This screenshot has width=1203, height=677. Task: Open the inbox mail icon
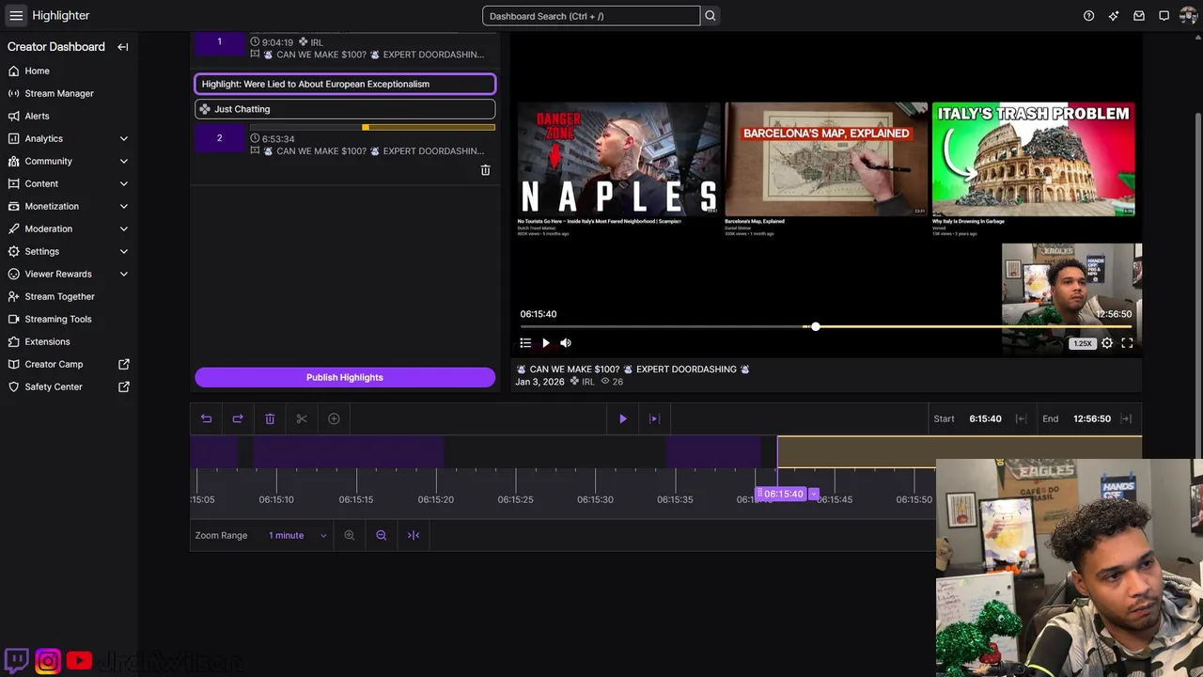click(x=1139, y=16)
